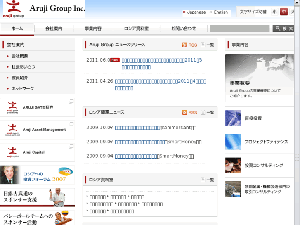The height and width of the screenshot is (225, 300).
Task: Click RSS icon for ロシア関連ニュース
Action: pos(189,112)
